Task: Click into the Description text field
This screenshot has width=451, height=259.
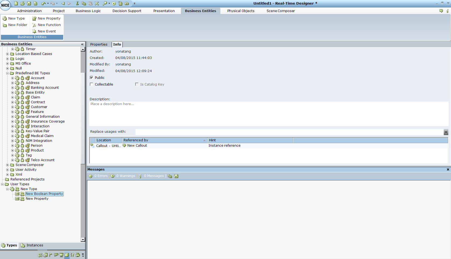Action: click(268, 114)
